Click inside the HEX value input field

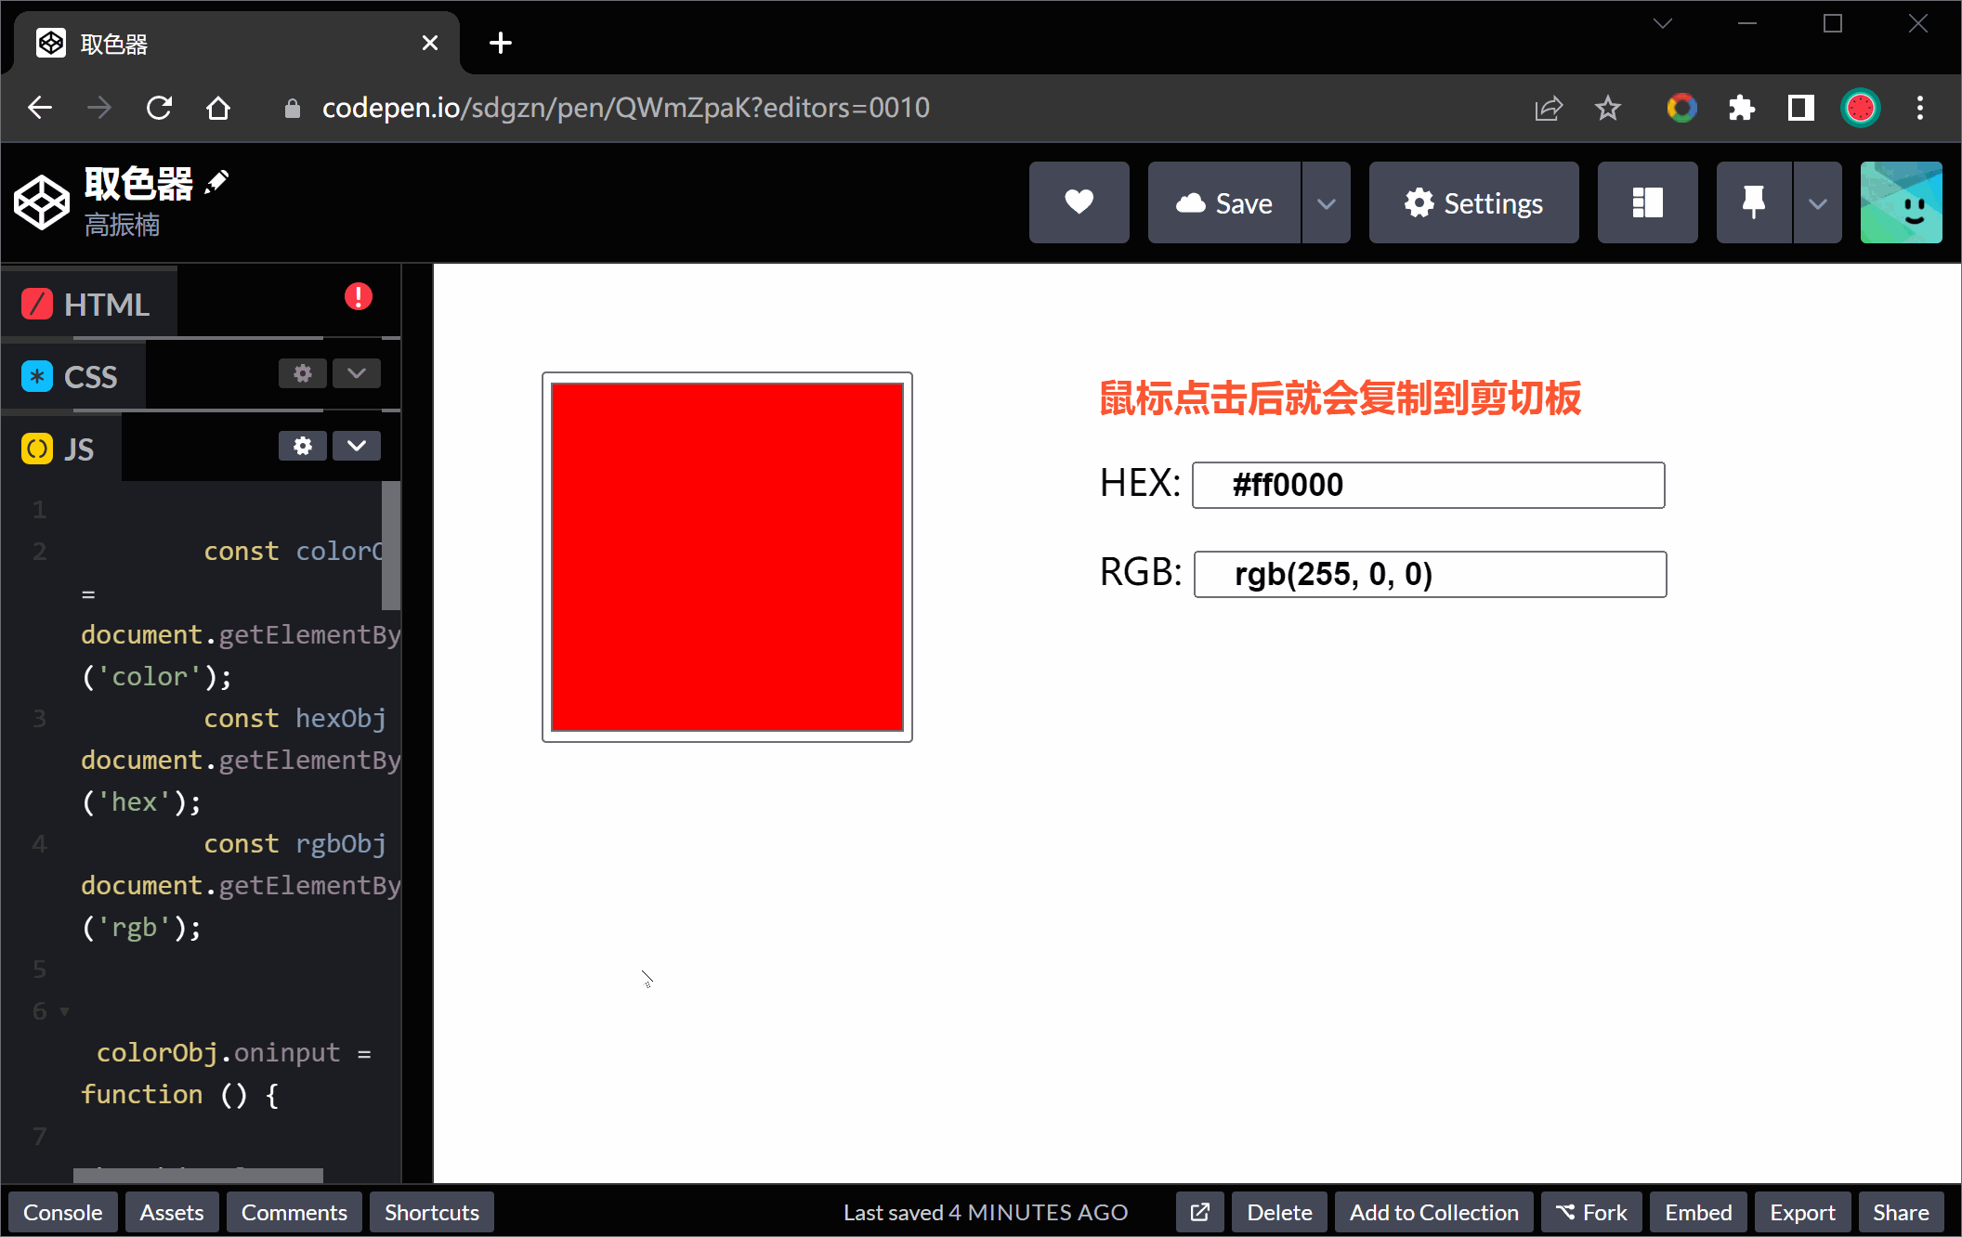[x=1428, y=485]
